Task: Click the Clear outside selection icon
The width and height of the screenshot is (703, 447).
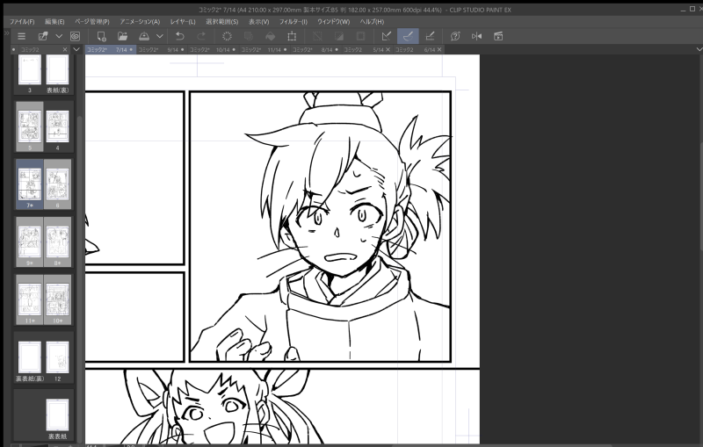Action: click(249, 36)
